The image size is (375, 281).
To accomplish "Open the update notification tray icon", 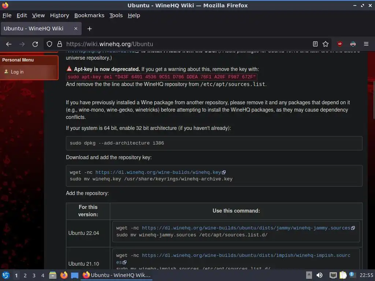I will [352, 274].
